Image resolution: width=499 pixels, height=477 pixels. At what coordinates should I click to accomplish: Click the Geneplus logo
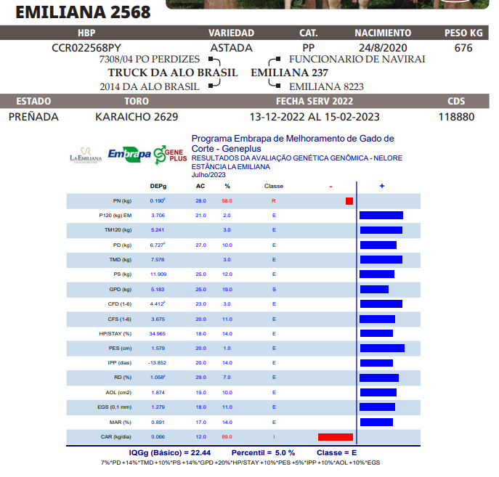[x=170, y=154]
